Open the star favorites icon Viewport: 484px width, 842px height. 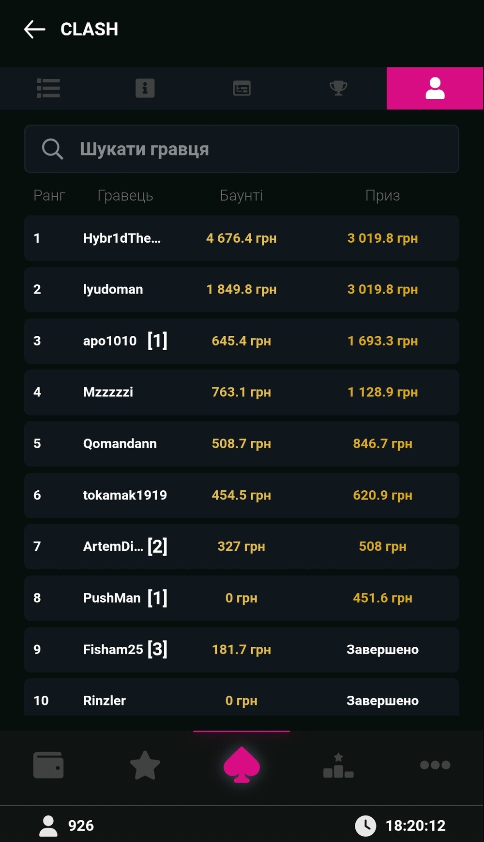point(145,765)
